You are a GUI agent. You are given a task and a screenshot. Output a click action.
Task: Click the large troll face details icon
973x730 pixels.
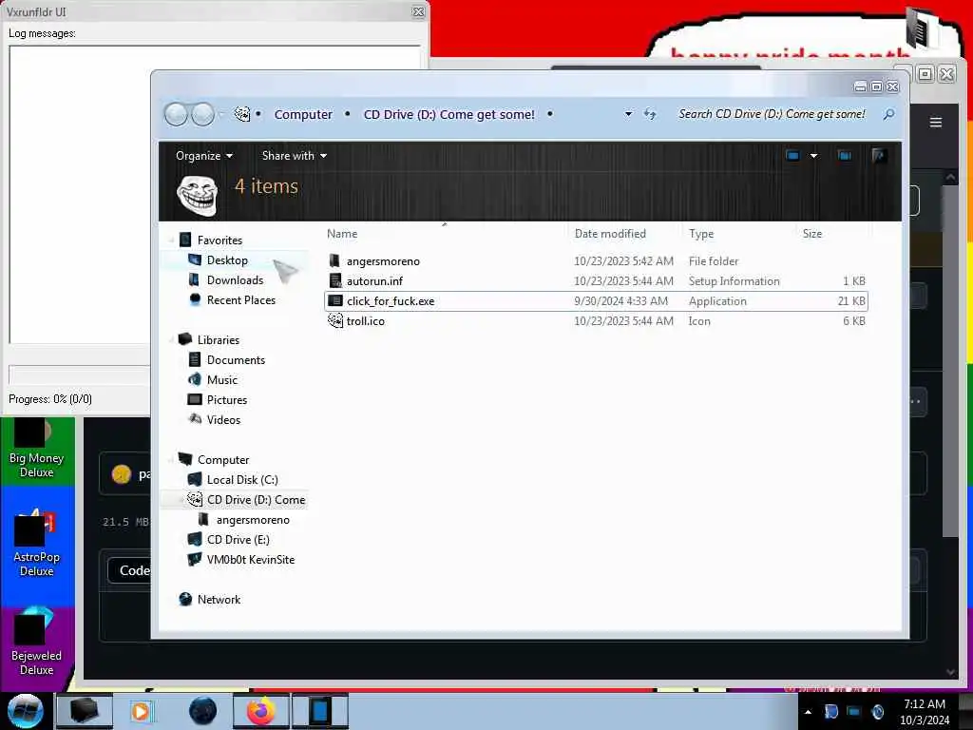[198, 195]
